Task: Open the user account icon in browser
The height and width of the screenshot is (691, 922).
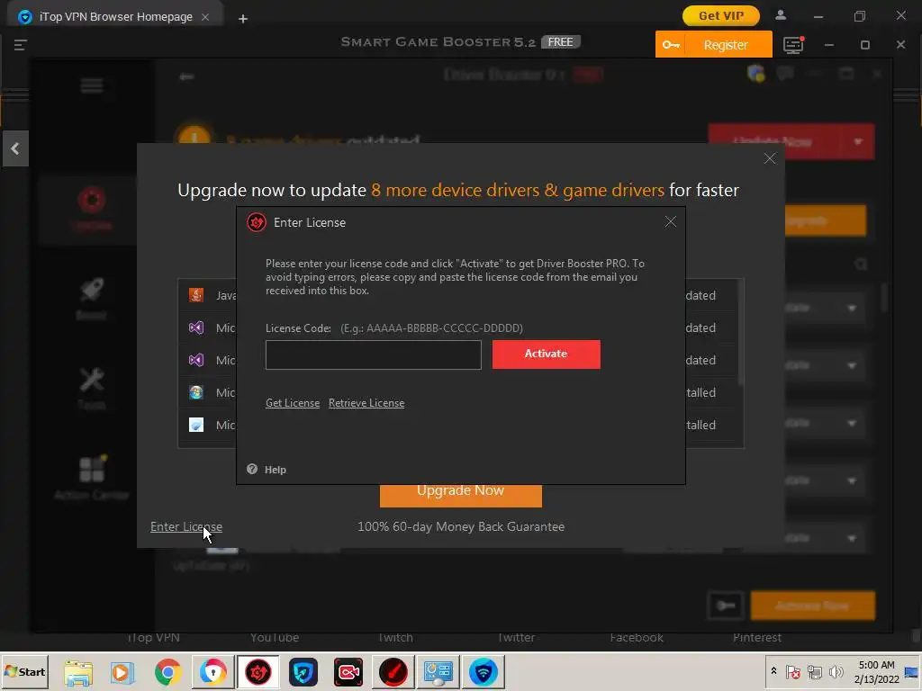Action: coord(781,16)
